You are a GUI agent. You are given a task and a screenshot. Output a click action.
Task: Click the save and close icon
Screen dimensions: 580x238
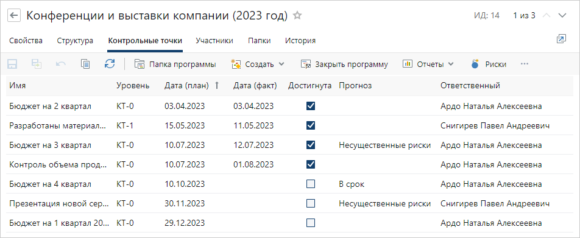[x=37, y=64]
